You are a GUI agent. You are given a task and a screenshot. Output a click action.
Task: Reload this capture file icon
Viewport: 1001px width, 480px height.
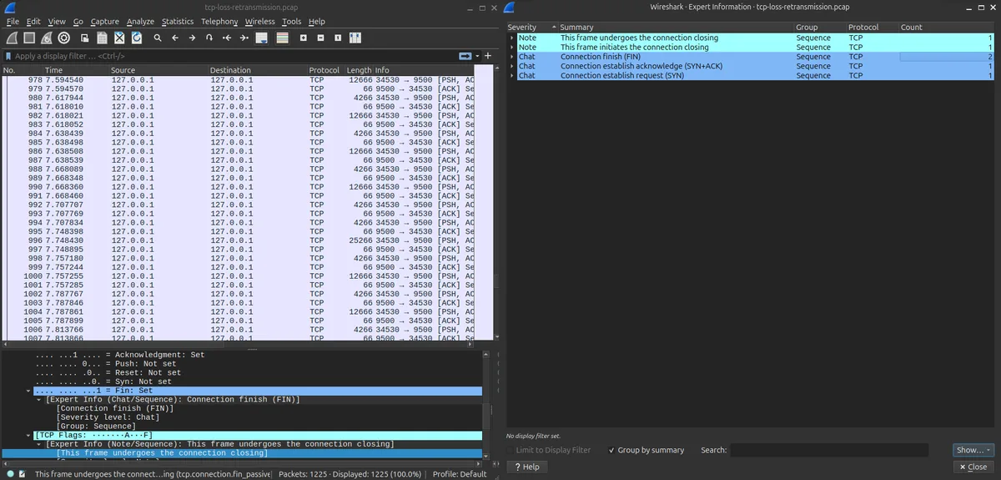[x=136, y=38]
